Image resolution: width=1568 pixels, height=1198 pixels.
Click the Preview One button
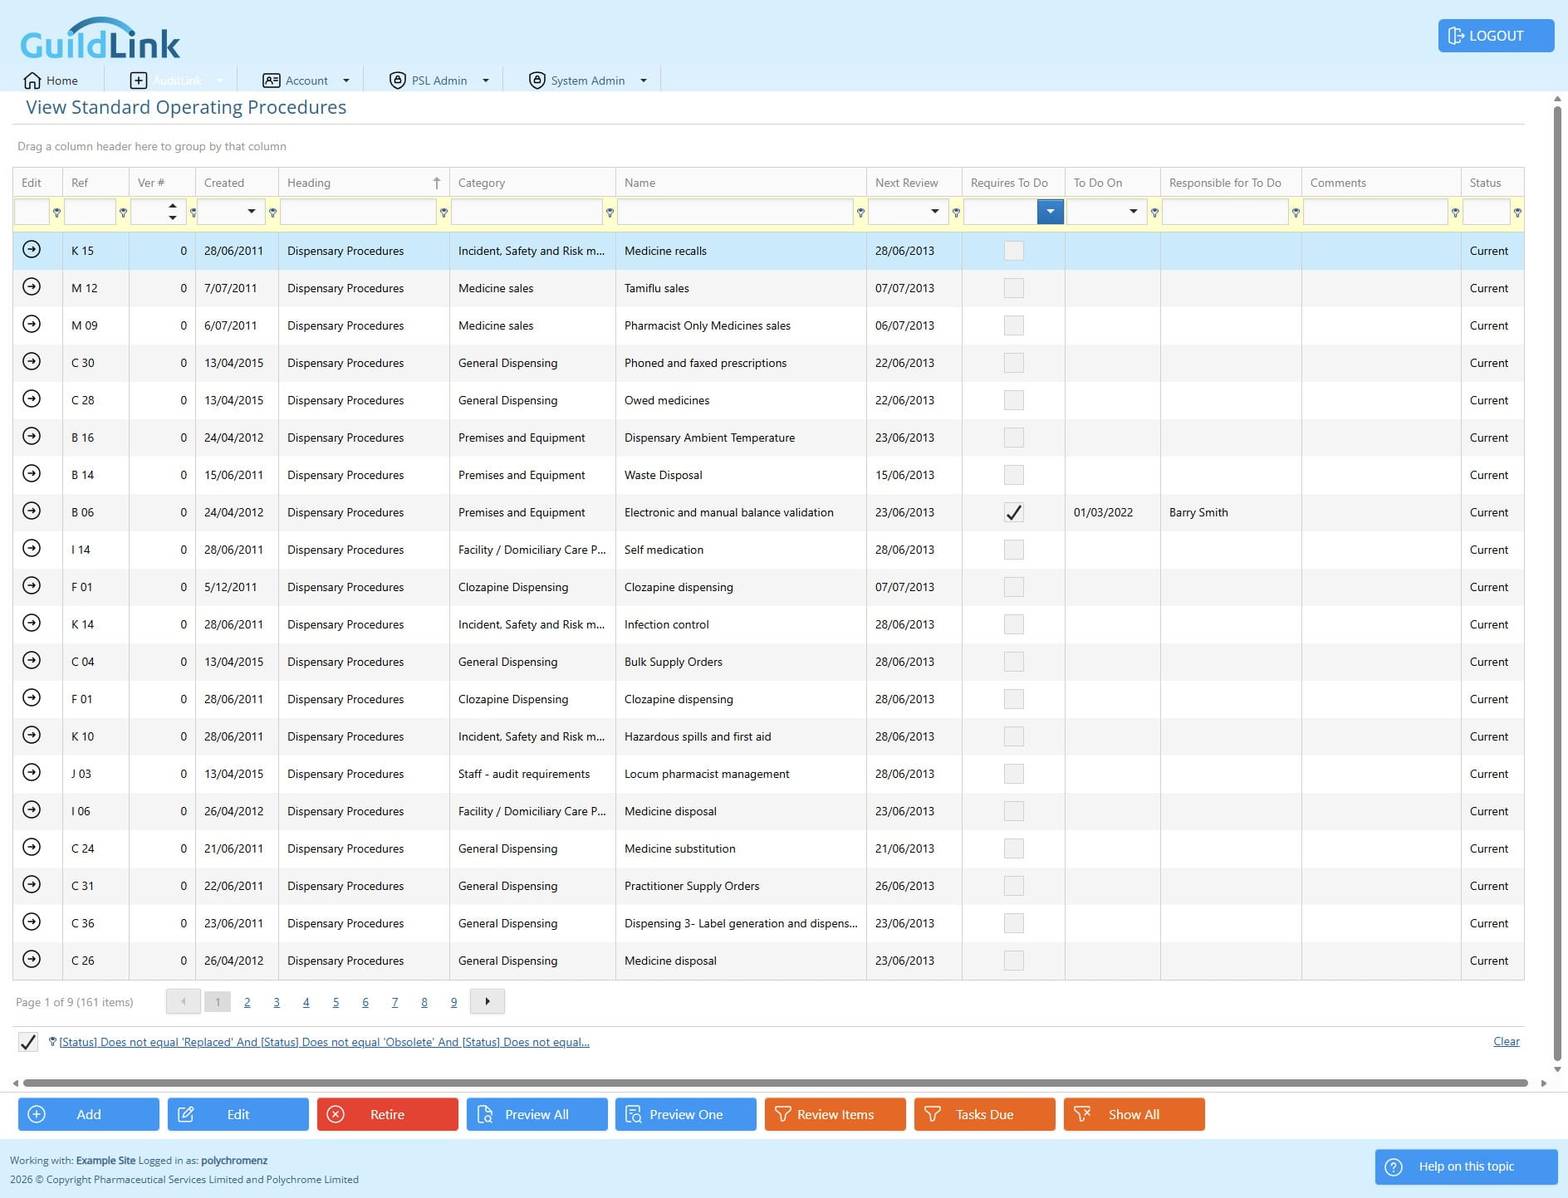point(686,1114)
